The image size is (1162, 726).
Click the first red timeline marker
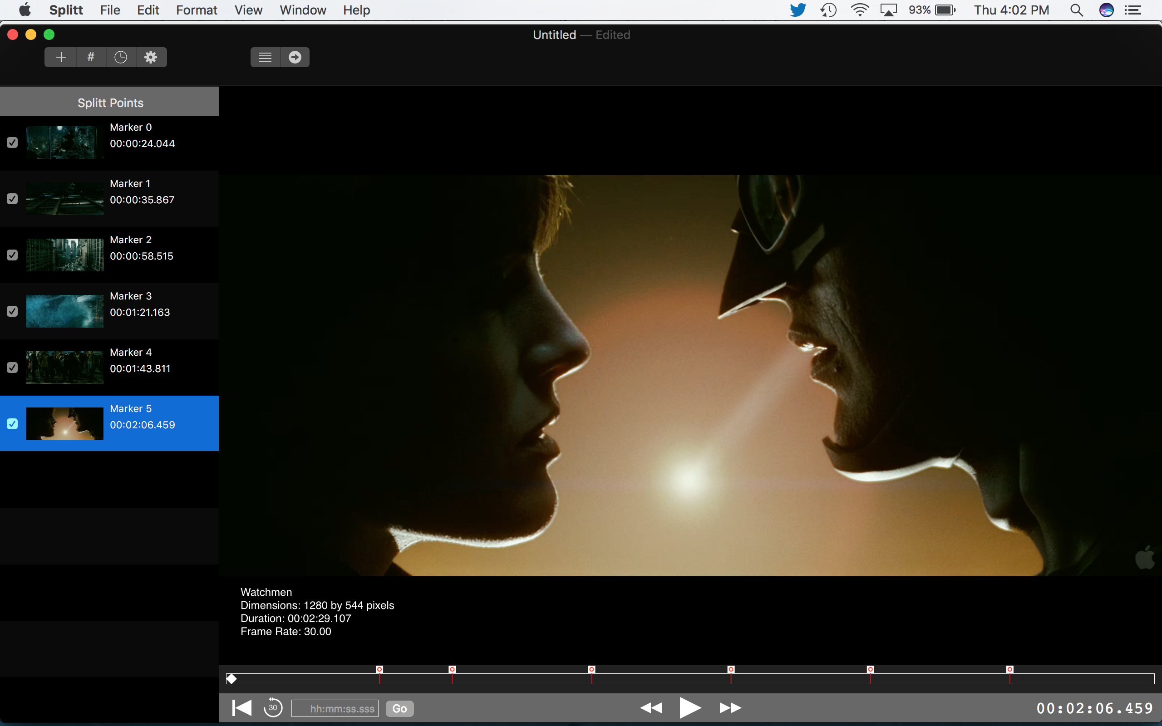[x=379, y=669]
